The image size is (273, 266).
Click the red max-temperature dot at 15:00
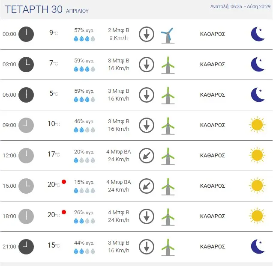64,182
